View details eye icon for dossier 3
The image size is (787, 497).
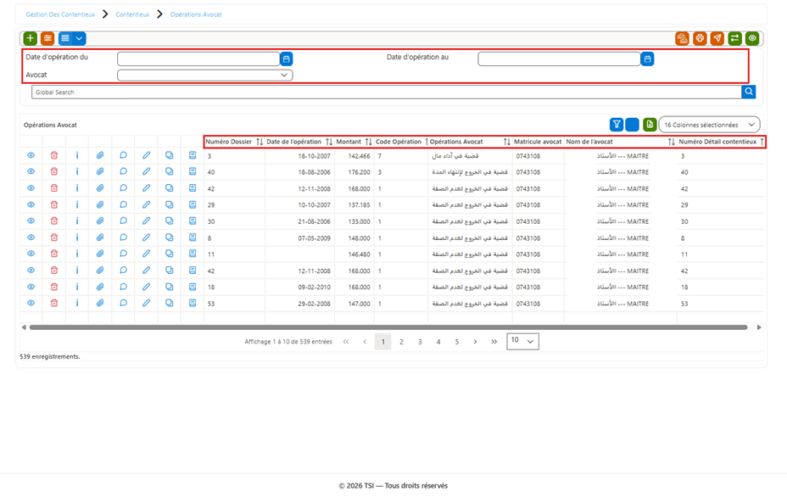pyautogui.click(x=31, y=155)
